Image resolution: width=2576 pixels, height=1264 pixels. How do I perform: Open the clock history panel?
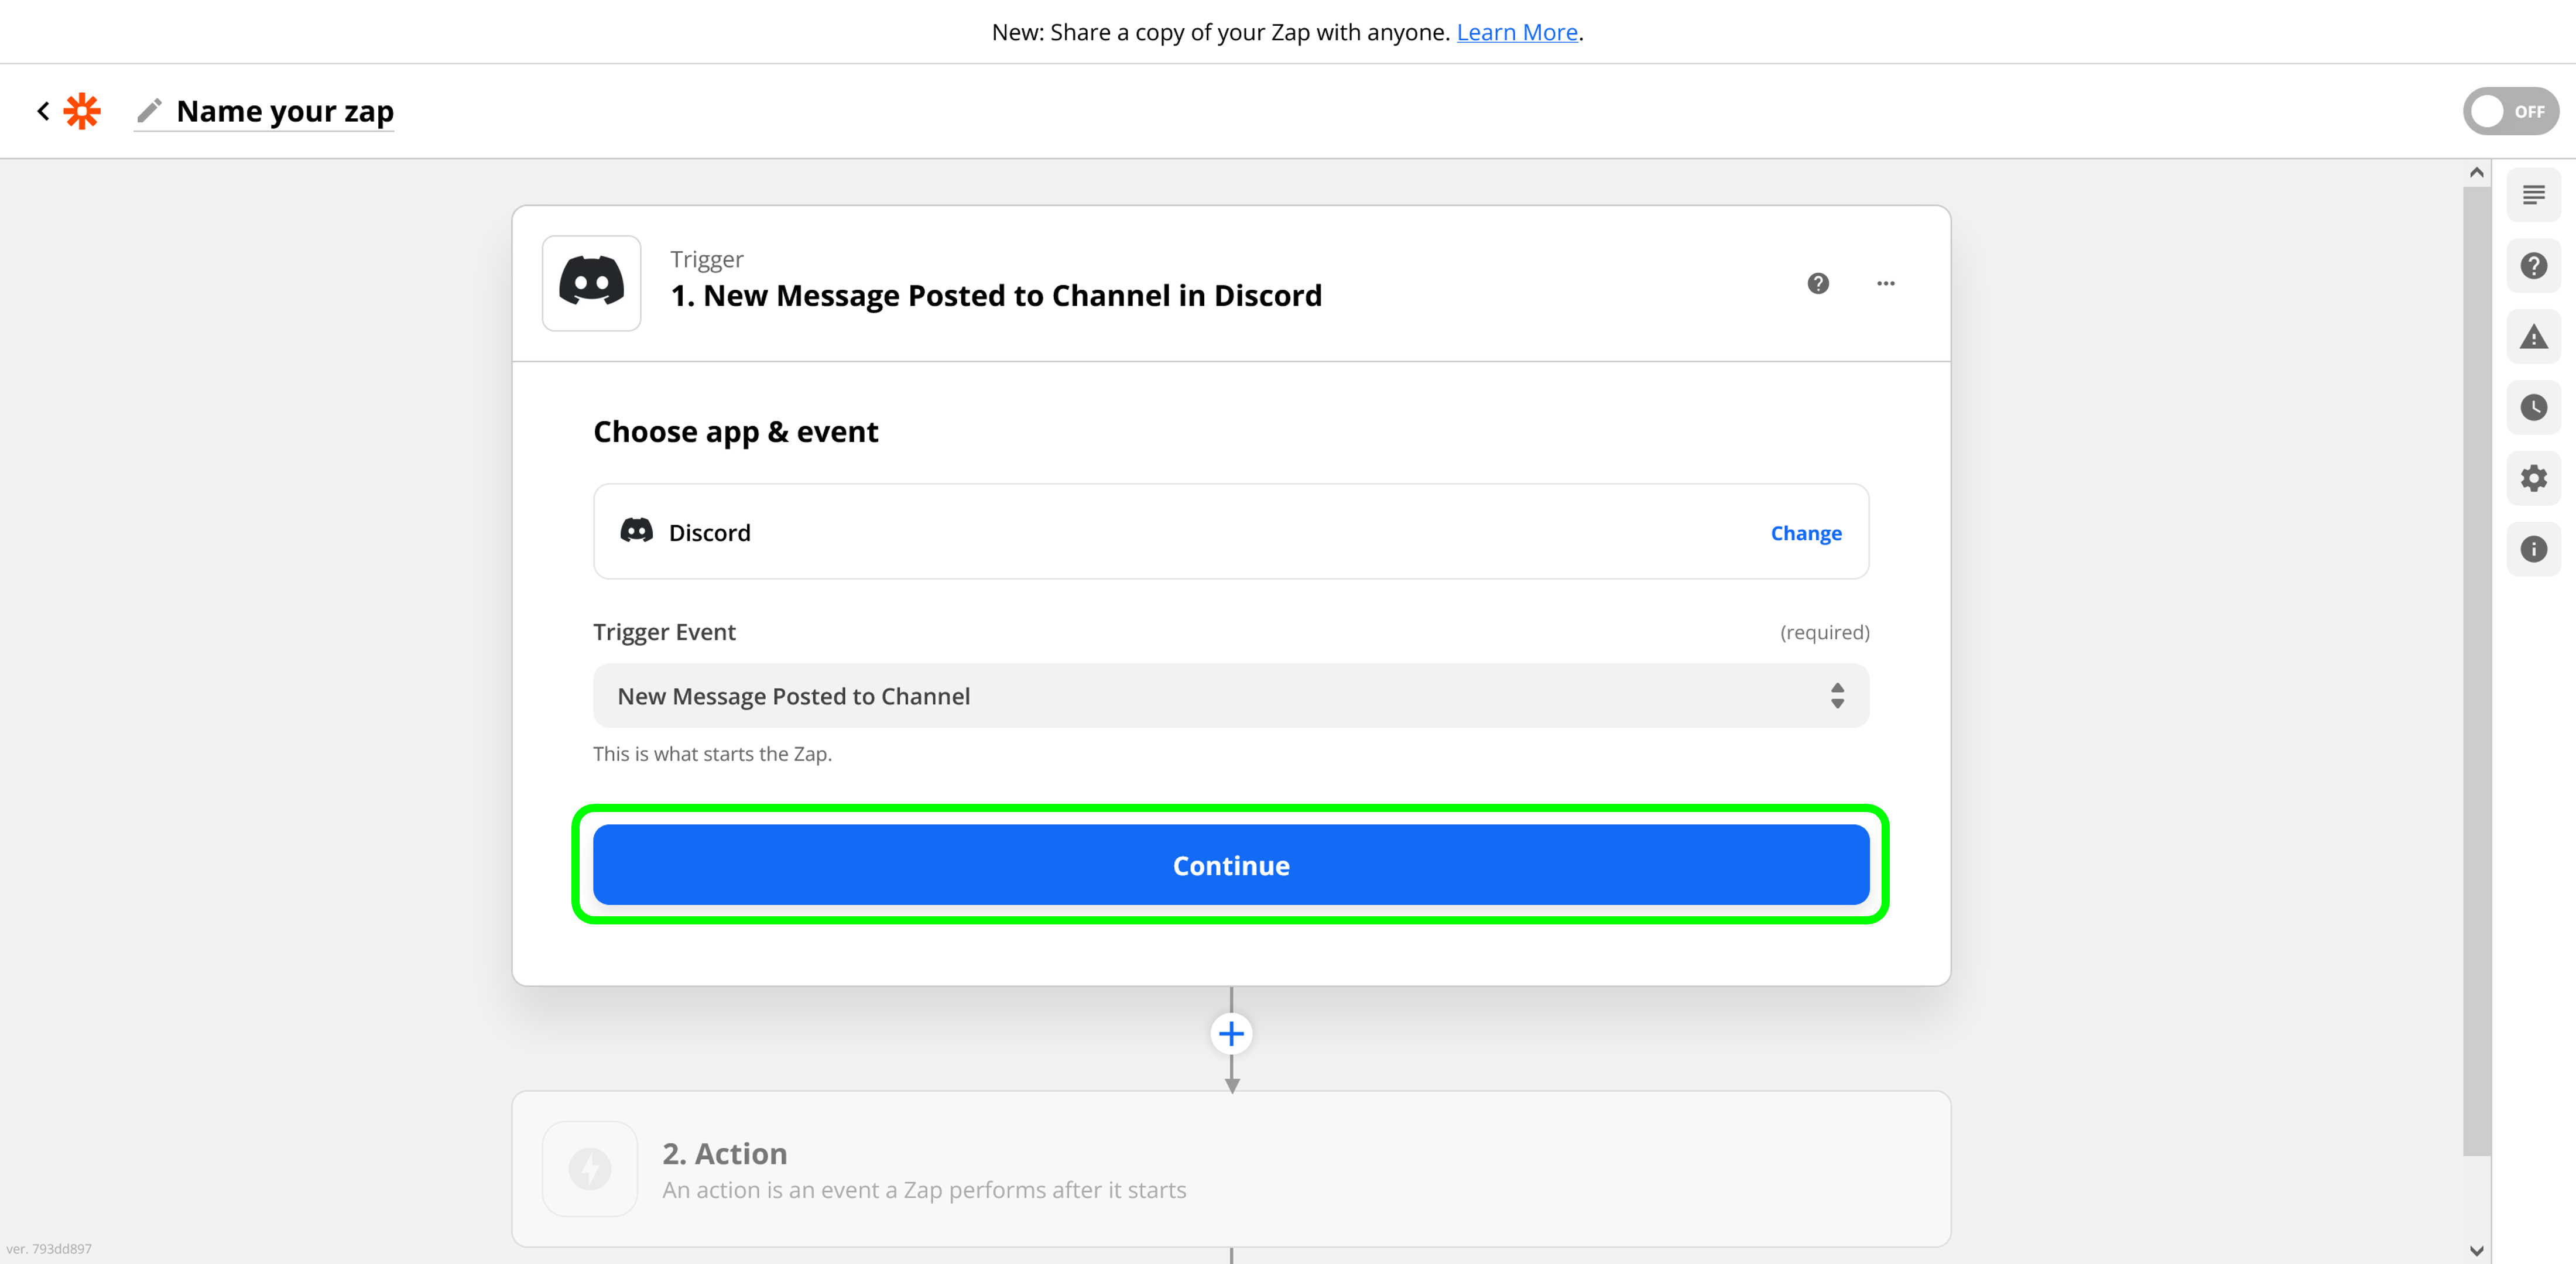2533,407
